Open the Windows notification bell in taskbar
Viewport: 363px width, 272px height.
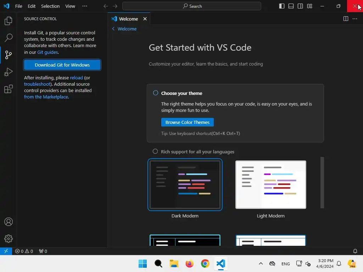[339, 263]
